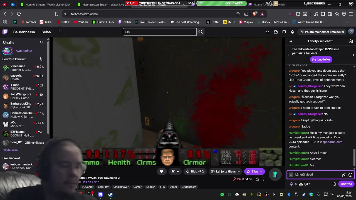Open the user avatar profile menu

351,32
